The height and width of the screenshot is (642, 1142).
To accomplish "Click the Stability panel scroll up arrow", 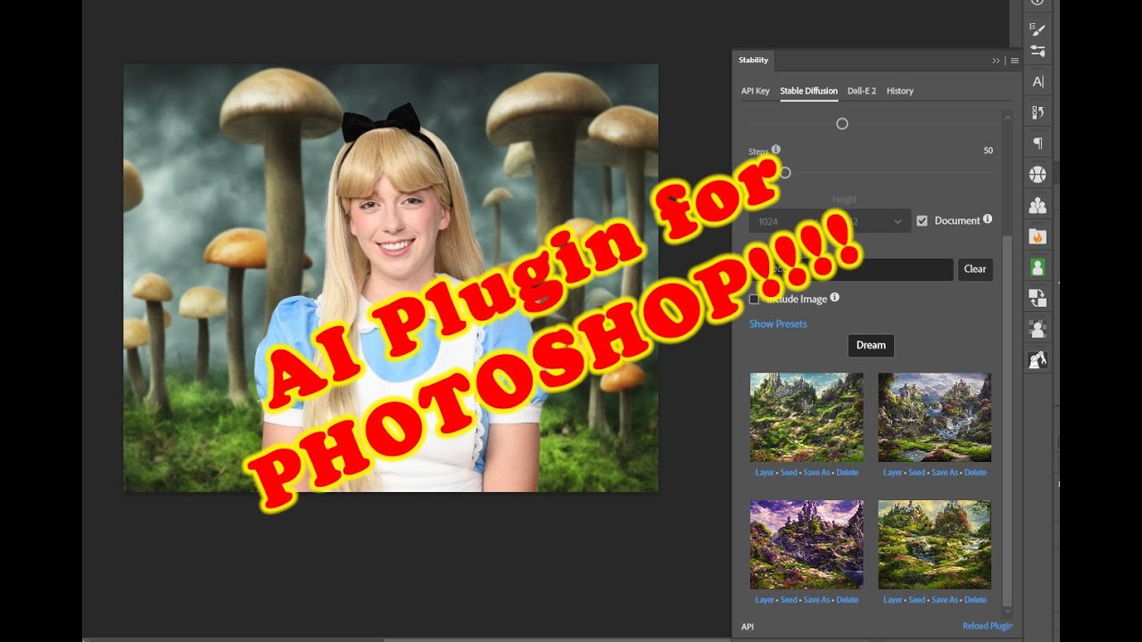I will [x=1007, y=117].
